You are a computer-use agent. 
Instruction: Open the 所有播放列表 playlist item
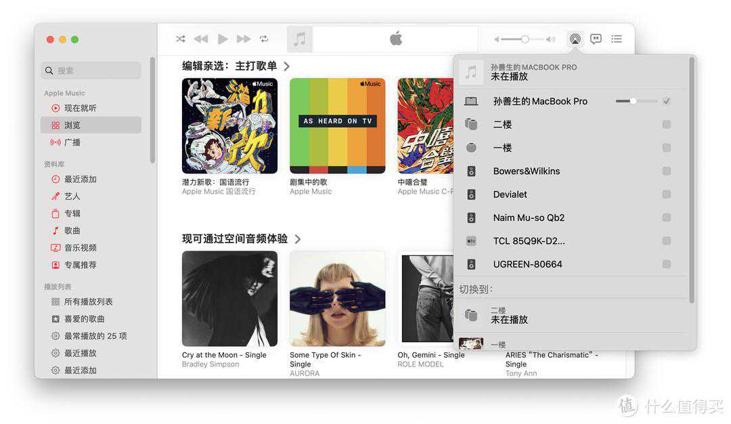pos(88,302)
